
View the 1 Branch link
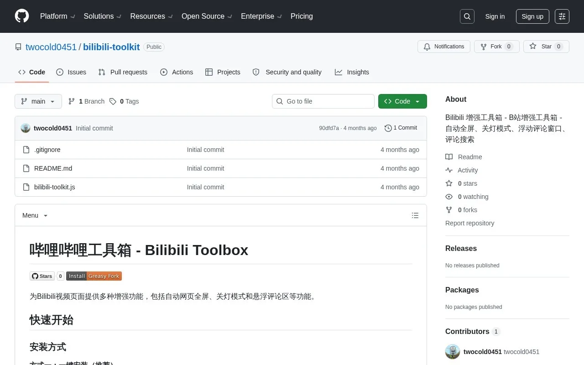point(86,101)
